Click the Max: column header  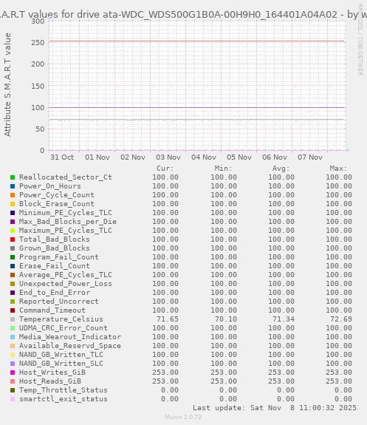pyautogui.click(x=338, y=169)
